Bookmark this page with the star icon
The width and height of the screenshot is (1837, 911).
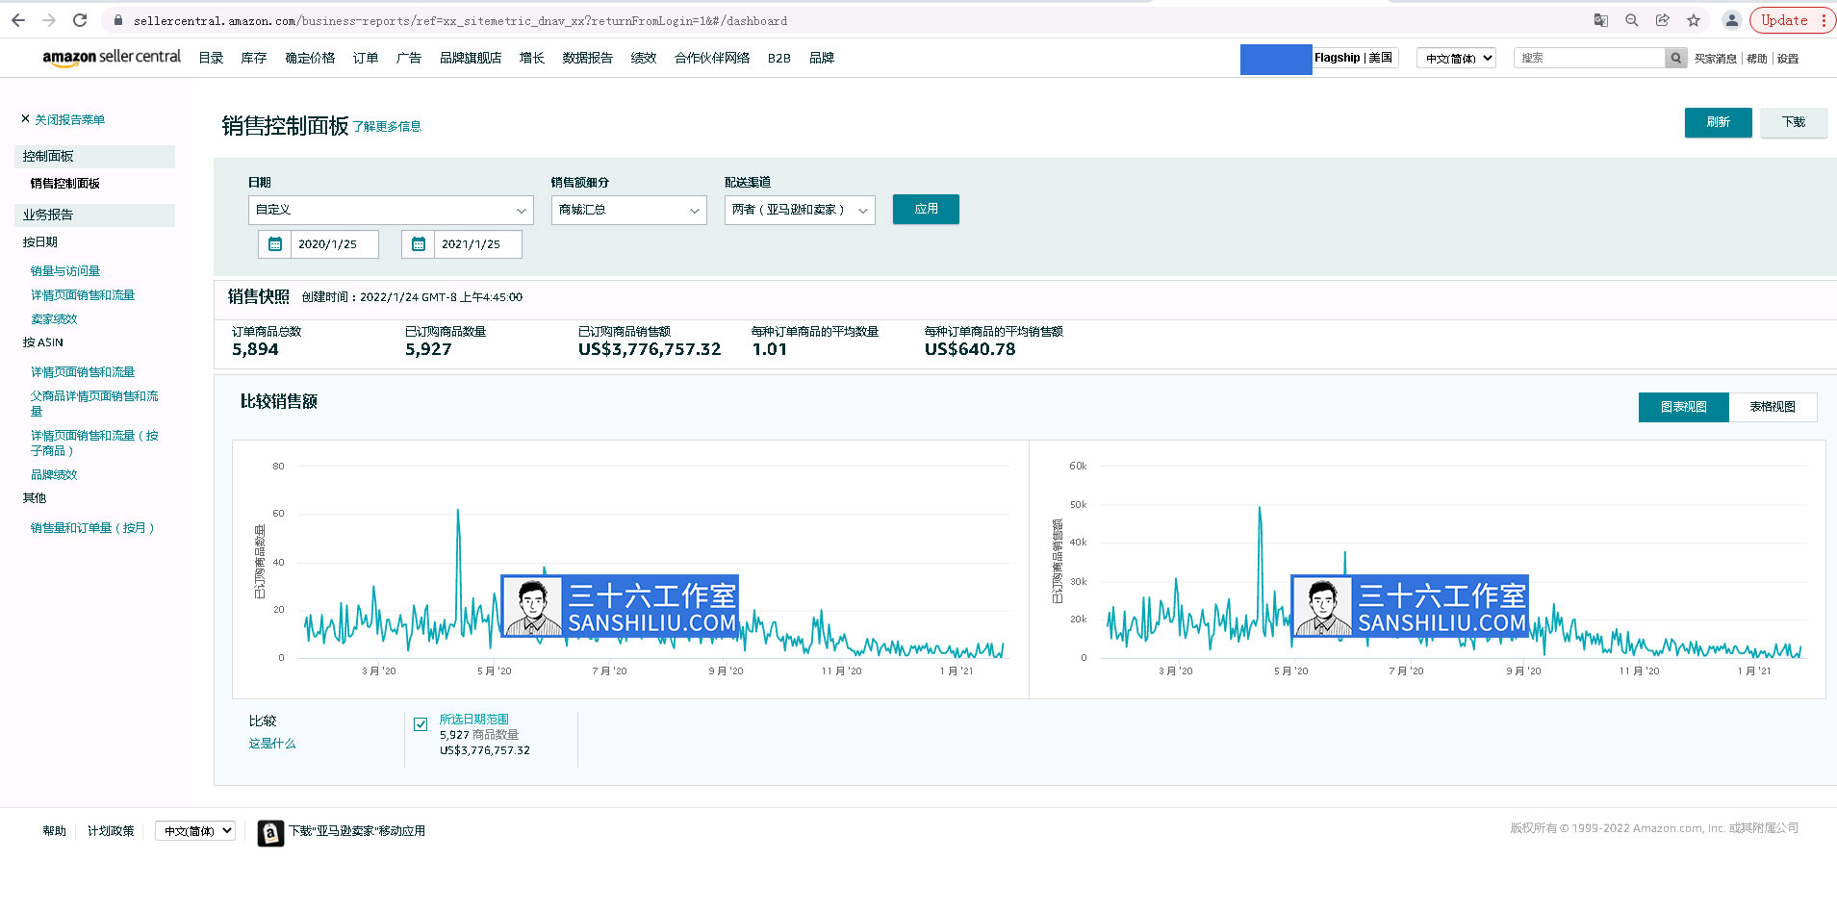(1694, 20)
